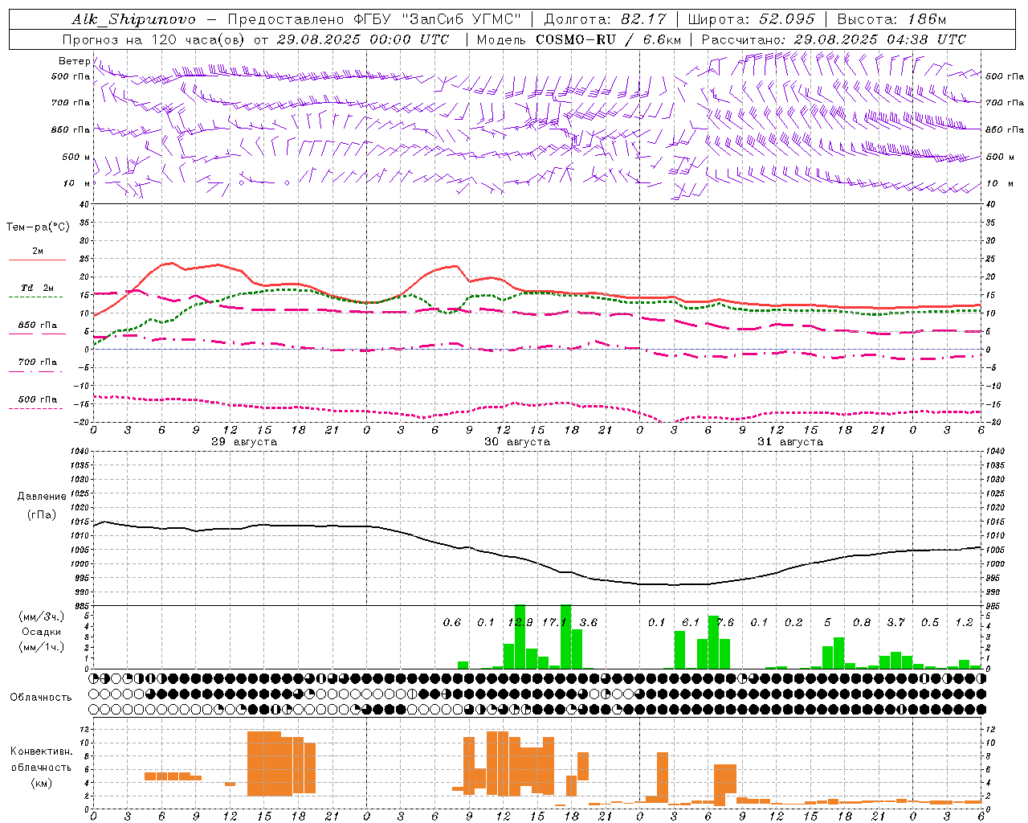Click the 29 августа date label
The height and width of the screenshot is (823, 1028).
[244, 442]
